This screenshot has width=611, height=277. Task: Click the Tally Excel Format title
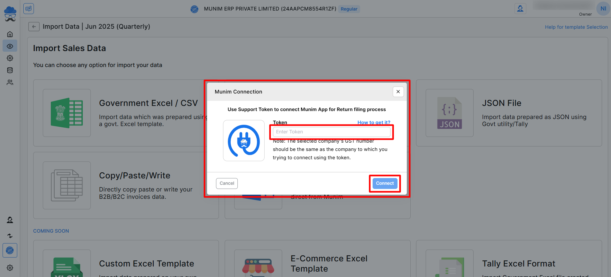pyautogui.click(x=518, y=264)
